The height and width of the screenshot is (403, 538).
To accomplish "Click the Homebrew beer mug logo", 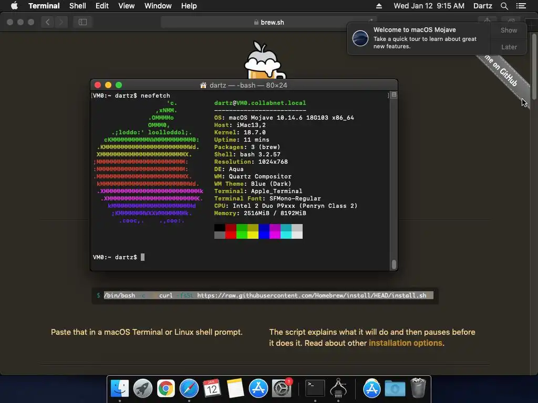I will click(x=264, y=61).
